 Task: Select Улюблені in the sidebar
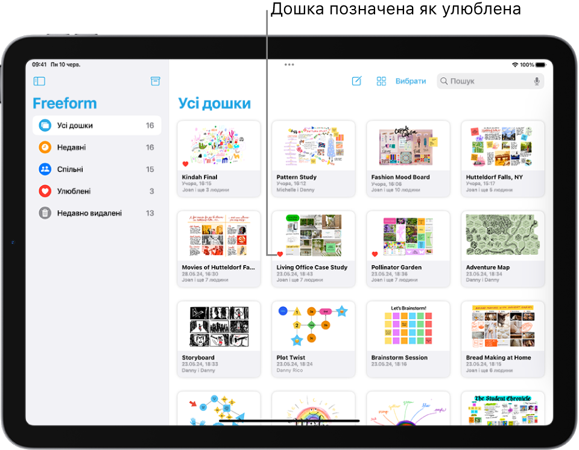pyautogui.click(x=72, y=191)
